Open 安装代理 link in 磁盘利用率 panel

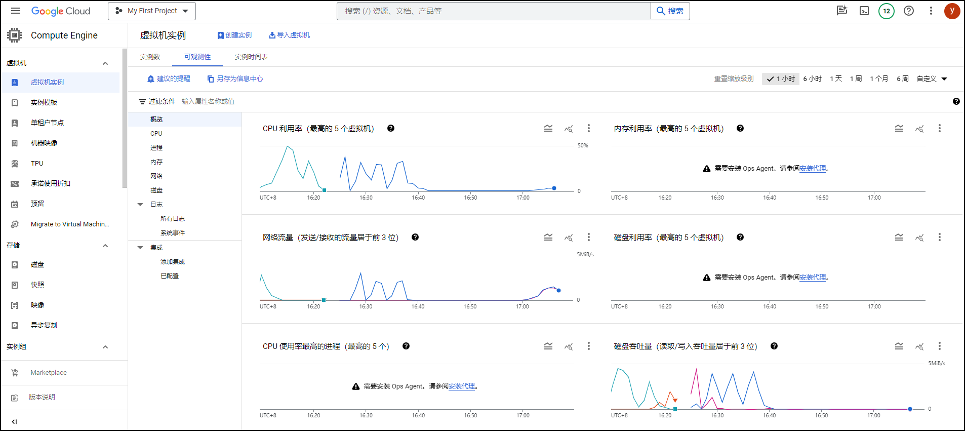click(813, 277)
